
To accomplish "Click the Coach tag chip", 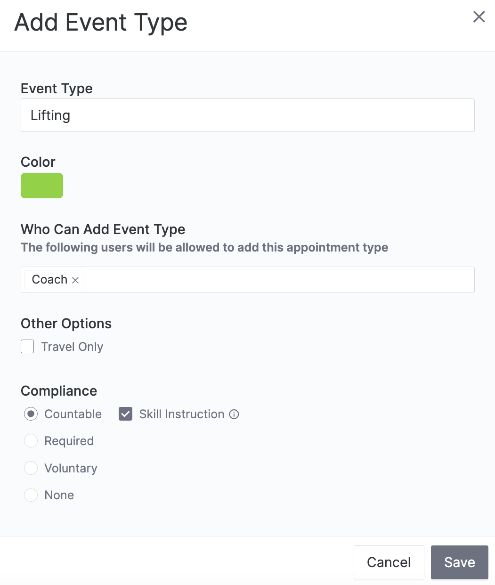I will click(49, 279).
